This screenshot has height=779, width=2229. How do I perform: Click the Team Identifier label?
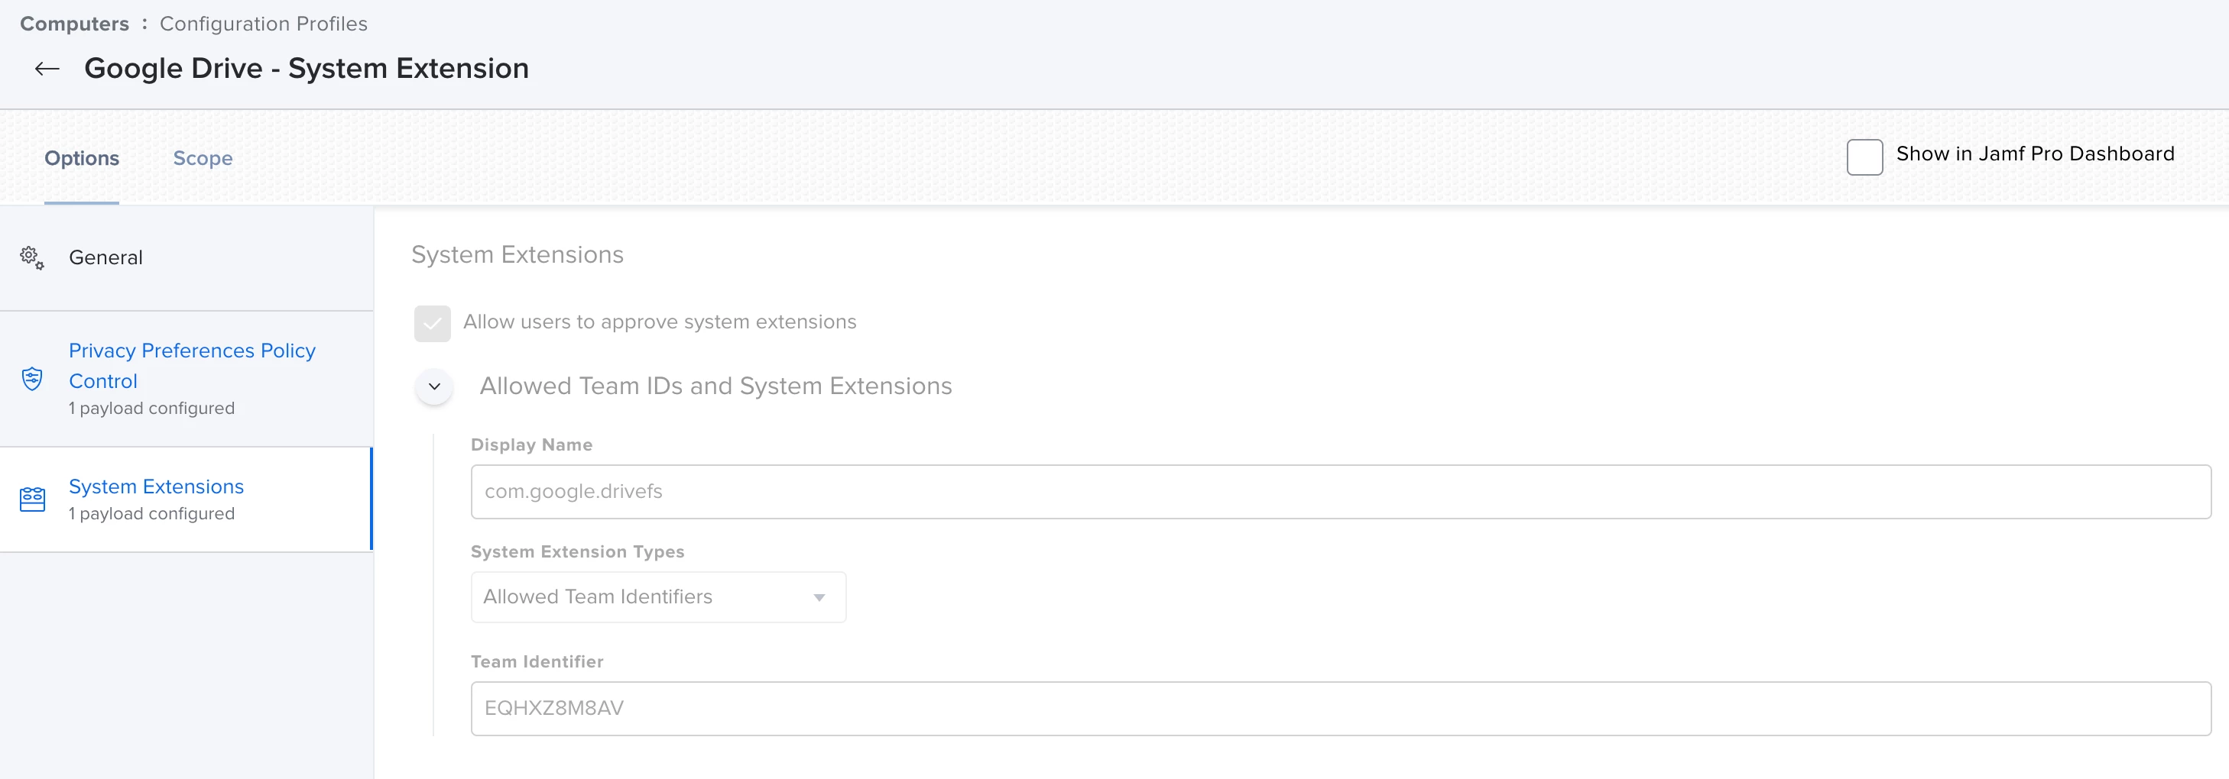click(537, 661)
